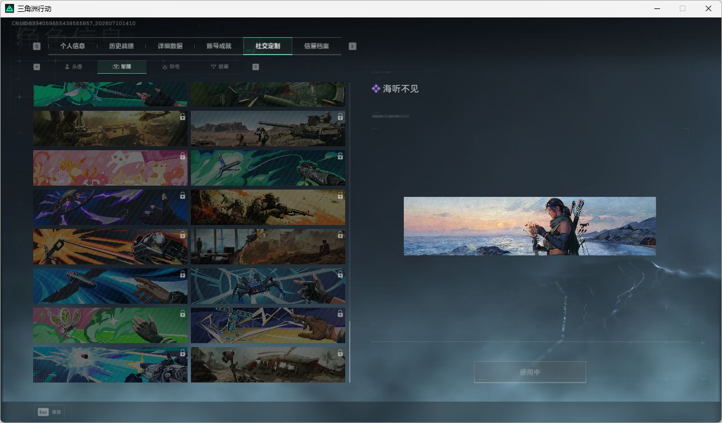Select the purple lightning device banner
722x423 pixels.
coord(110,207)
